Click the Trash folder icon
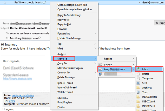Image resolution: width=165 pixels, height=111 pixels. [x=138, y=93]
